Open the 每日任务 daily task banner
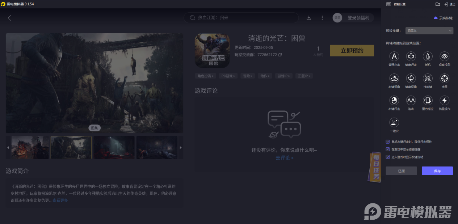458x224 pixels. point(375,166)
